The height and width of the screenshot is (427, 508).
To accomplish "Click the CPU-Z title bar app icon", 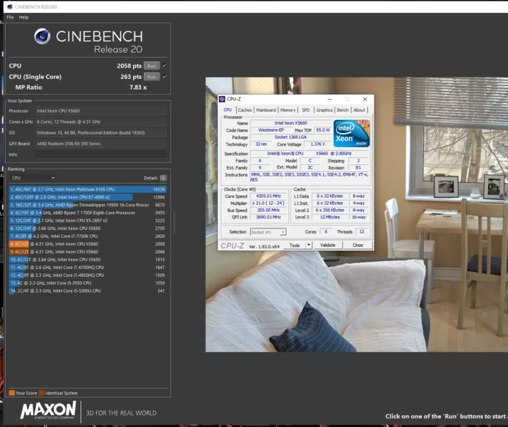I will (222, 99).
